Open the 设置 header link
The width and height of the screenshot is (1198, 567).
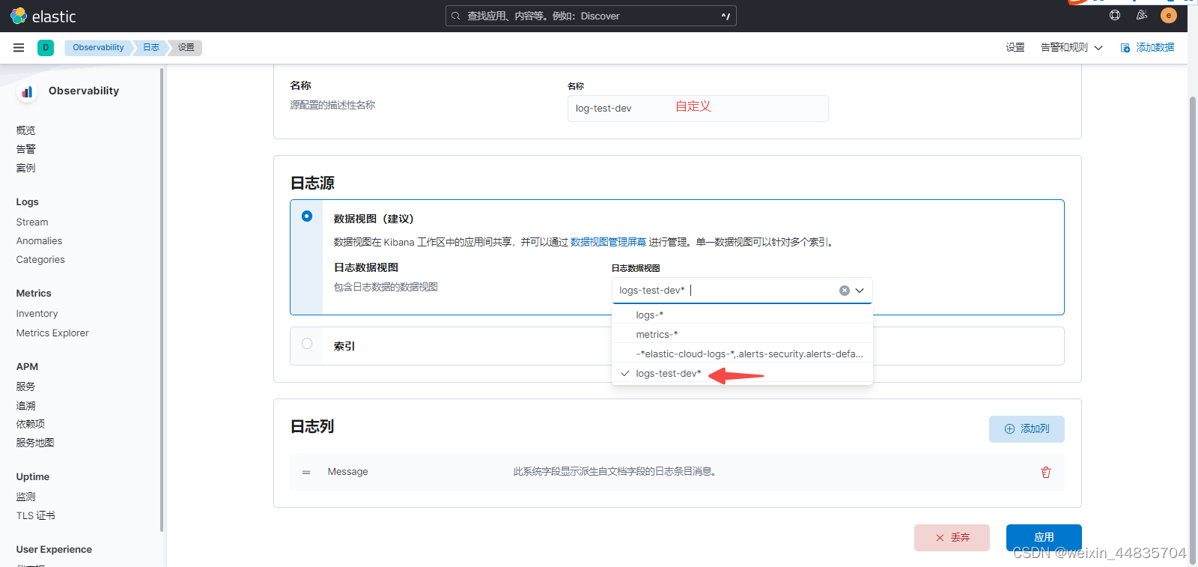coord(1015,47)
